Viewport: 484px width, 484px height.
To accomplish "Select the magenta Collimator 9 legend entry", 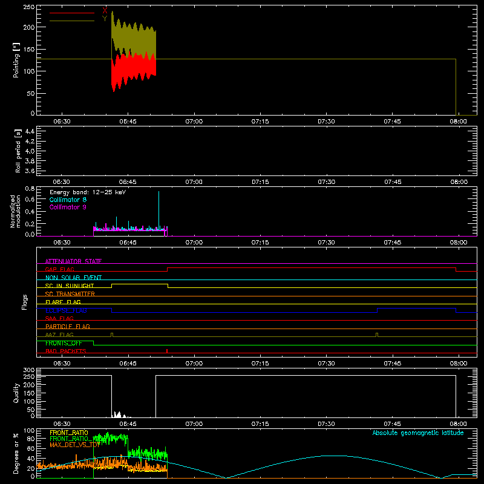I will pos(68,207).
